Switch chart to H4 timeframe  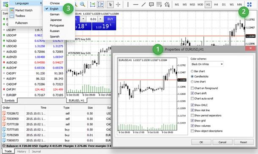(216, 4)
